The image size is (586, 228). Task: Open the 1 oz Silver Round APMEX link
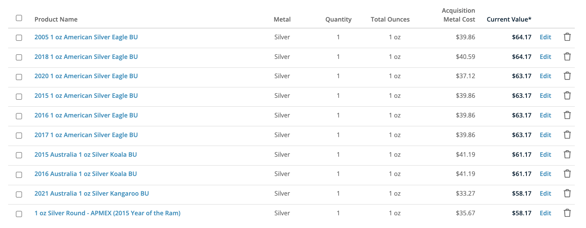107,213
